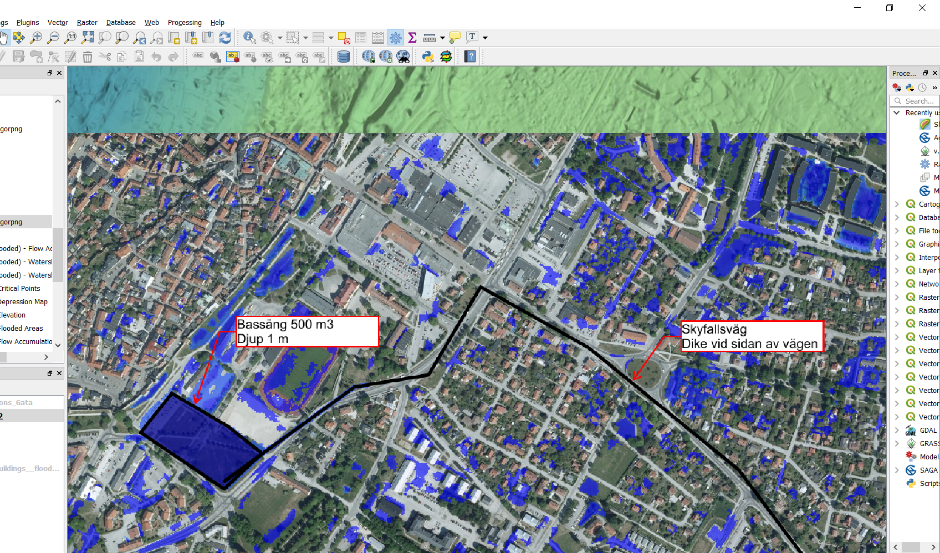This screenshot has width=940, height=553.
Task: Toggle the Processing Toolbox gear button
Action: (x=395, y=38)
